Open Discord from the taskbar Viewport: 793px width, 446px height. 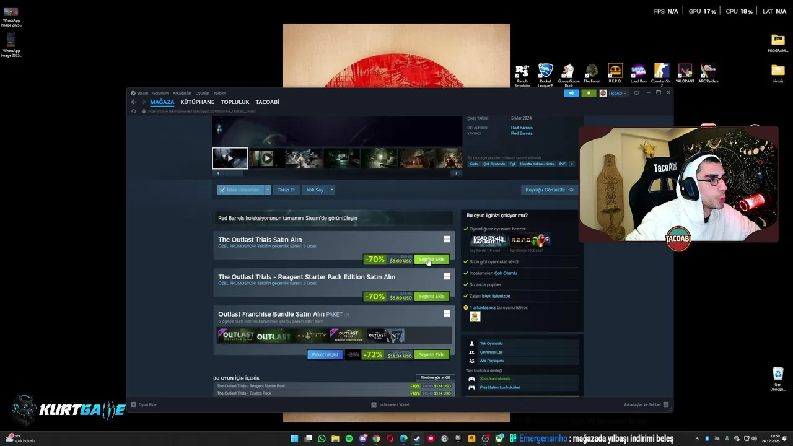[x=362, y=439]
